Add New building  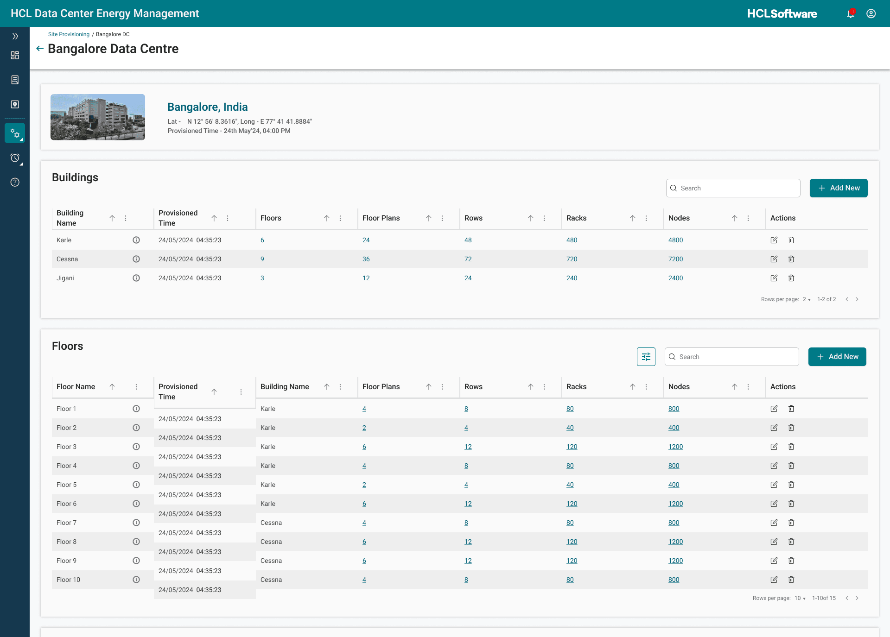839,188
